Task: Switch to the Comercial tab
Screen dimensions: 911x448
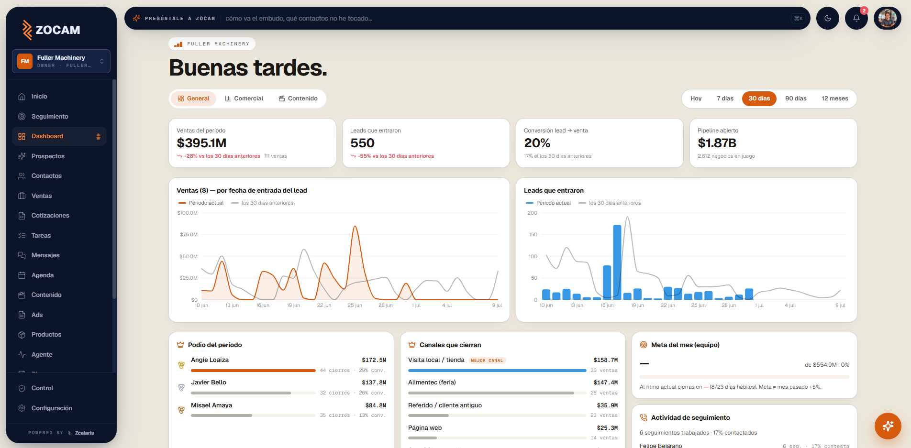Action: coord(244,98)
